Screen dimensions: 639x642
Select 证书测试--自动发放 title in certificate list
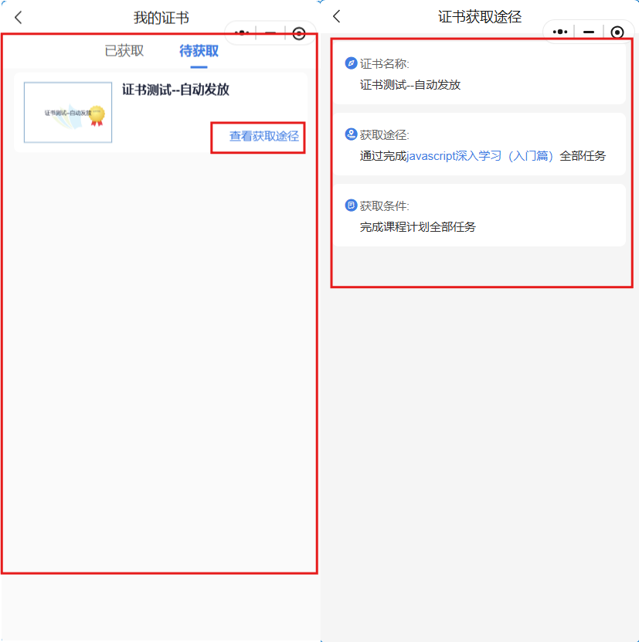pyautogui.click(x=175, y=90)
